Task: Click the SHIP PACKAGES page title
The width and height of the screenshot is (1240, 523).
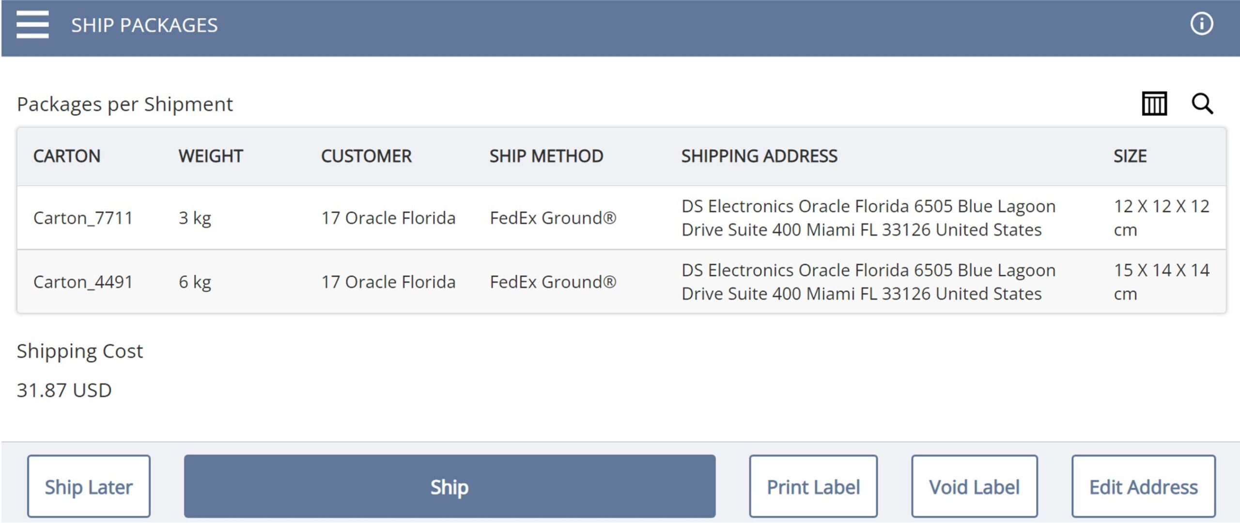Action: coord(144,25)
